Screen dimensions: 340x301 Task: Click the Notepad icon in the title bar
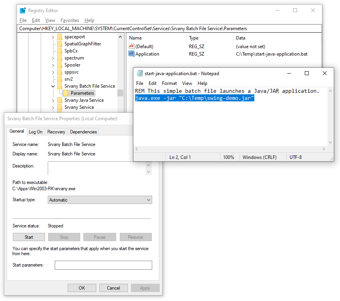[140, 73]
